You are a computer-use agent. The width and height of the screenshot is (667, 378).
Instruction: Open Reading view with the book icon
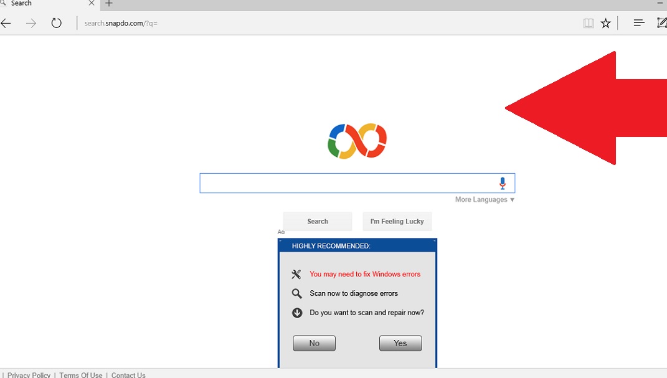point(588,22)
